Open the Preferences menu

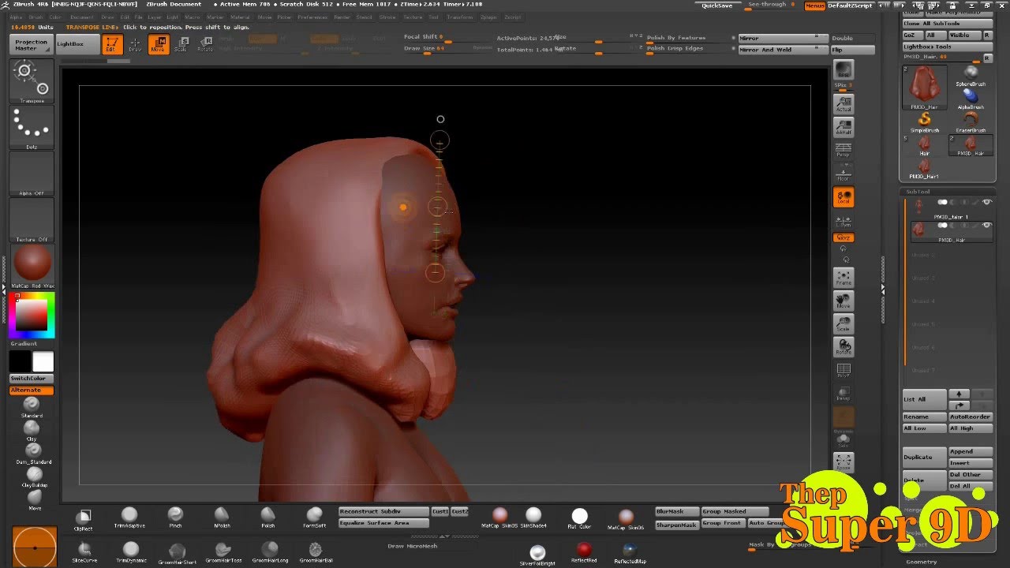[312, 17]
